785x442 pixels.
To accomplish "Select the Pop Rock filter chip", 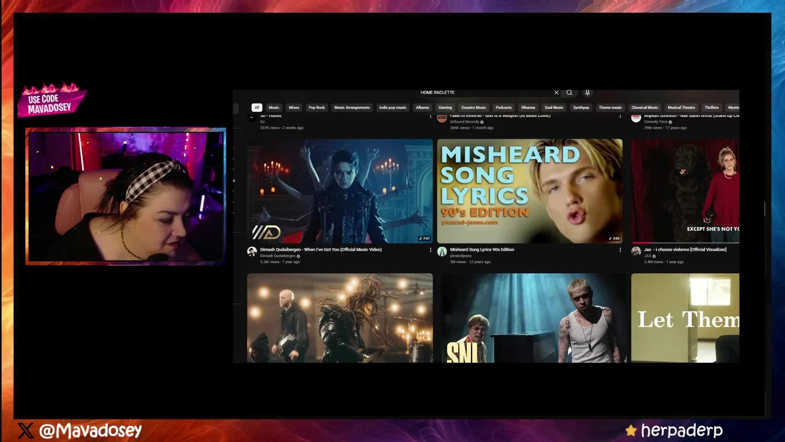I will (316, 107).
